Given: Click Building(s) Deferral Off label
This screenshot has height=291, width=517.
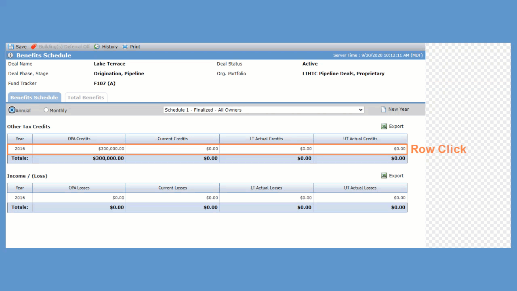Looking at the screenshot, I should coord(64,47).
